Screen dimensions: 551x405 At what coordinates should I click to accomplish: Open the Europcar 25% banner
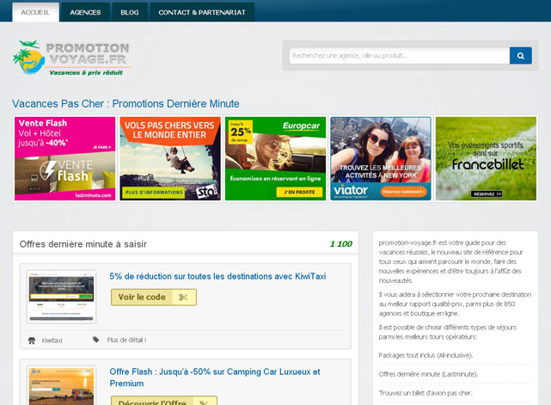(x=275, y=158)
